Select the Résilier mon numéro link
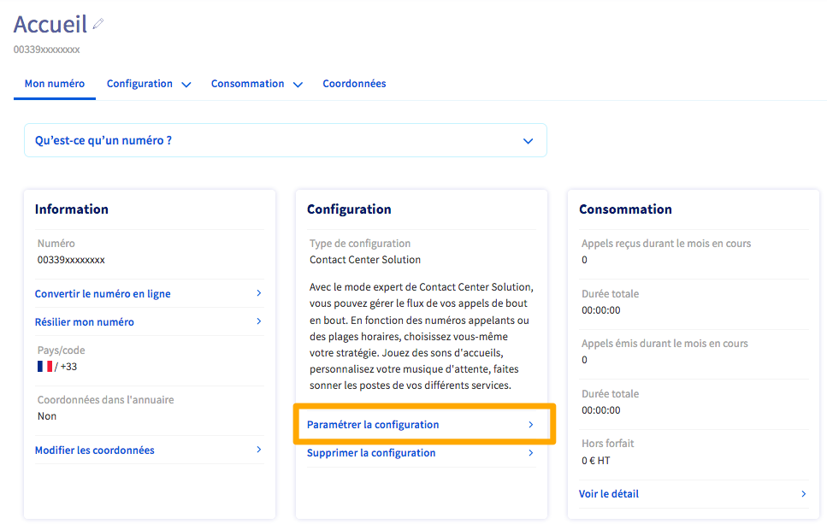This screenshot has height=530, width=827. tap(85, 322)
